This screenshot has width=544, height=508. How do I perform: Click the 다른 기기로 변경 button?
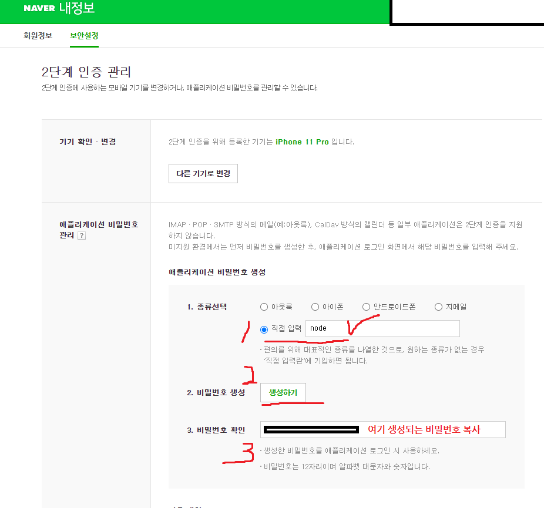203,173
